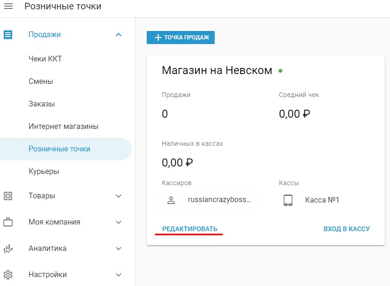Click the Редактировать link

(x=190, y=229)
